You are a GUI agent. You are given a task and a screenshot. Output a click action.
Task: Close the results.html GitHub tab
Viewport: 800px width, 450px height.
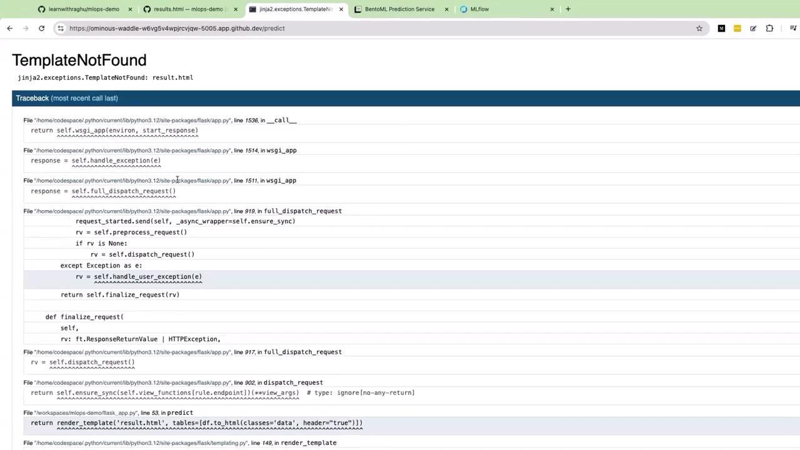(x=236, y=9)
